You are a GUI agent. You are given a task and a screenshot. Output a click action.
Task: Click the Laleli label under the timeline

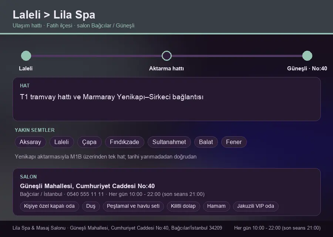(26, 69)
